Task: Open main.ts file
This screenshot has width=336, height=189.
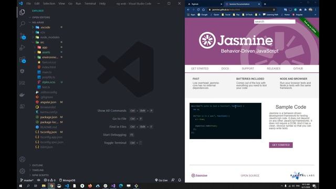Action: [47, 72]
